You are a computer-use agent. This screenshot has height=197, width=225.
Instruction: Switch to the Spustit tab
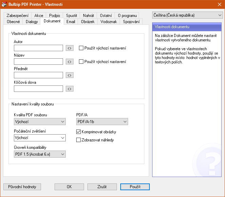71,16
